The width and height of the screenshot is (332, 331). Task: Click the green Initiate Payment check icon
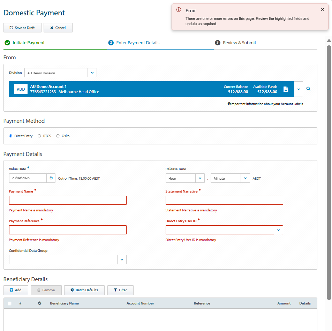coord(7,43)
